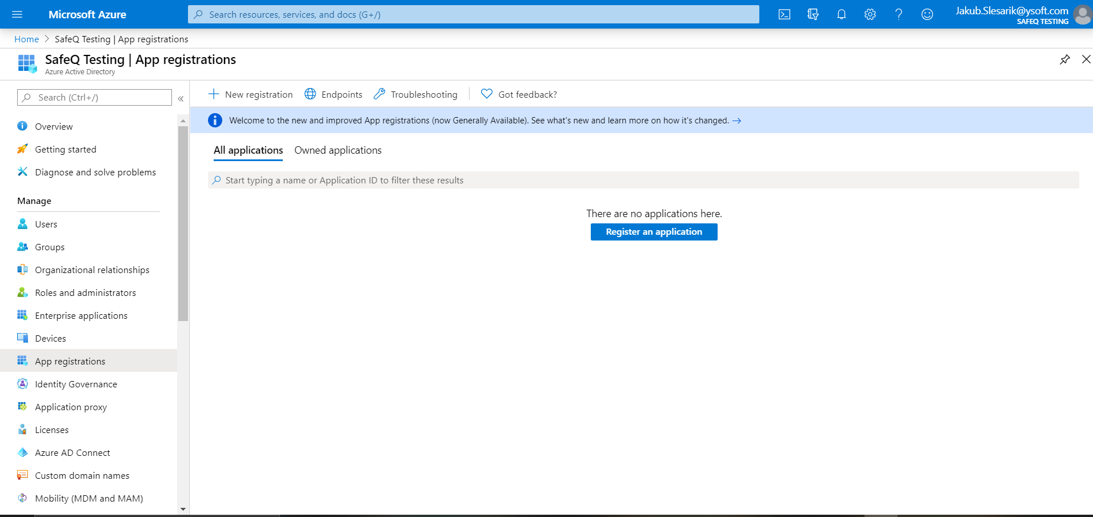1093x517 pixels.
Task: Open the account menu for Jakub.Slesarik
Action: coord(1023,14)
